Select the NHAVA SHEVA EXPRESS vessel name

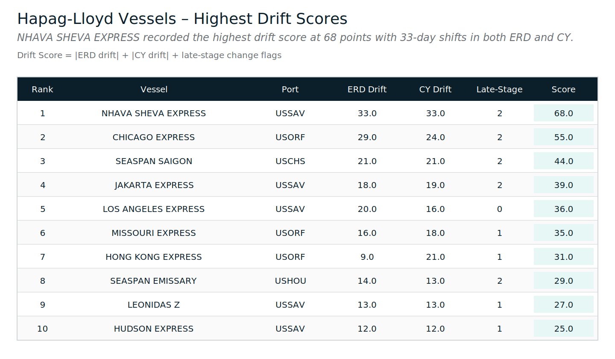click(x=154, y=113)
